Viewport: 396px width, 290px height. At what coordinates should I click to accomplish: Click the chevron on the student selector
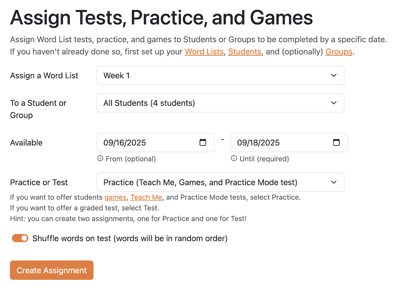point(333,103)
